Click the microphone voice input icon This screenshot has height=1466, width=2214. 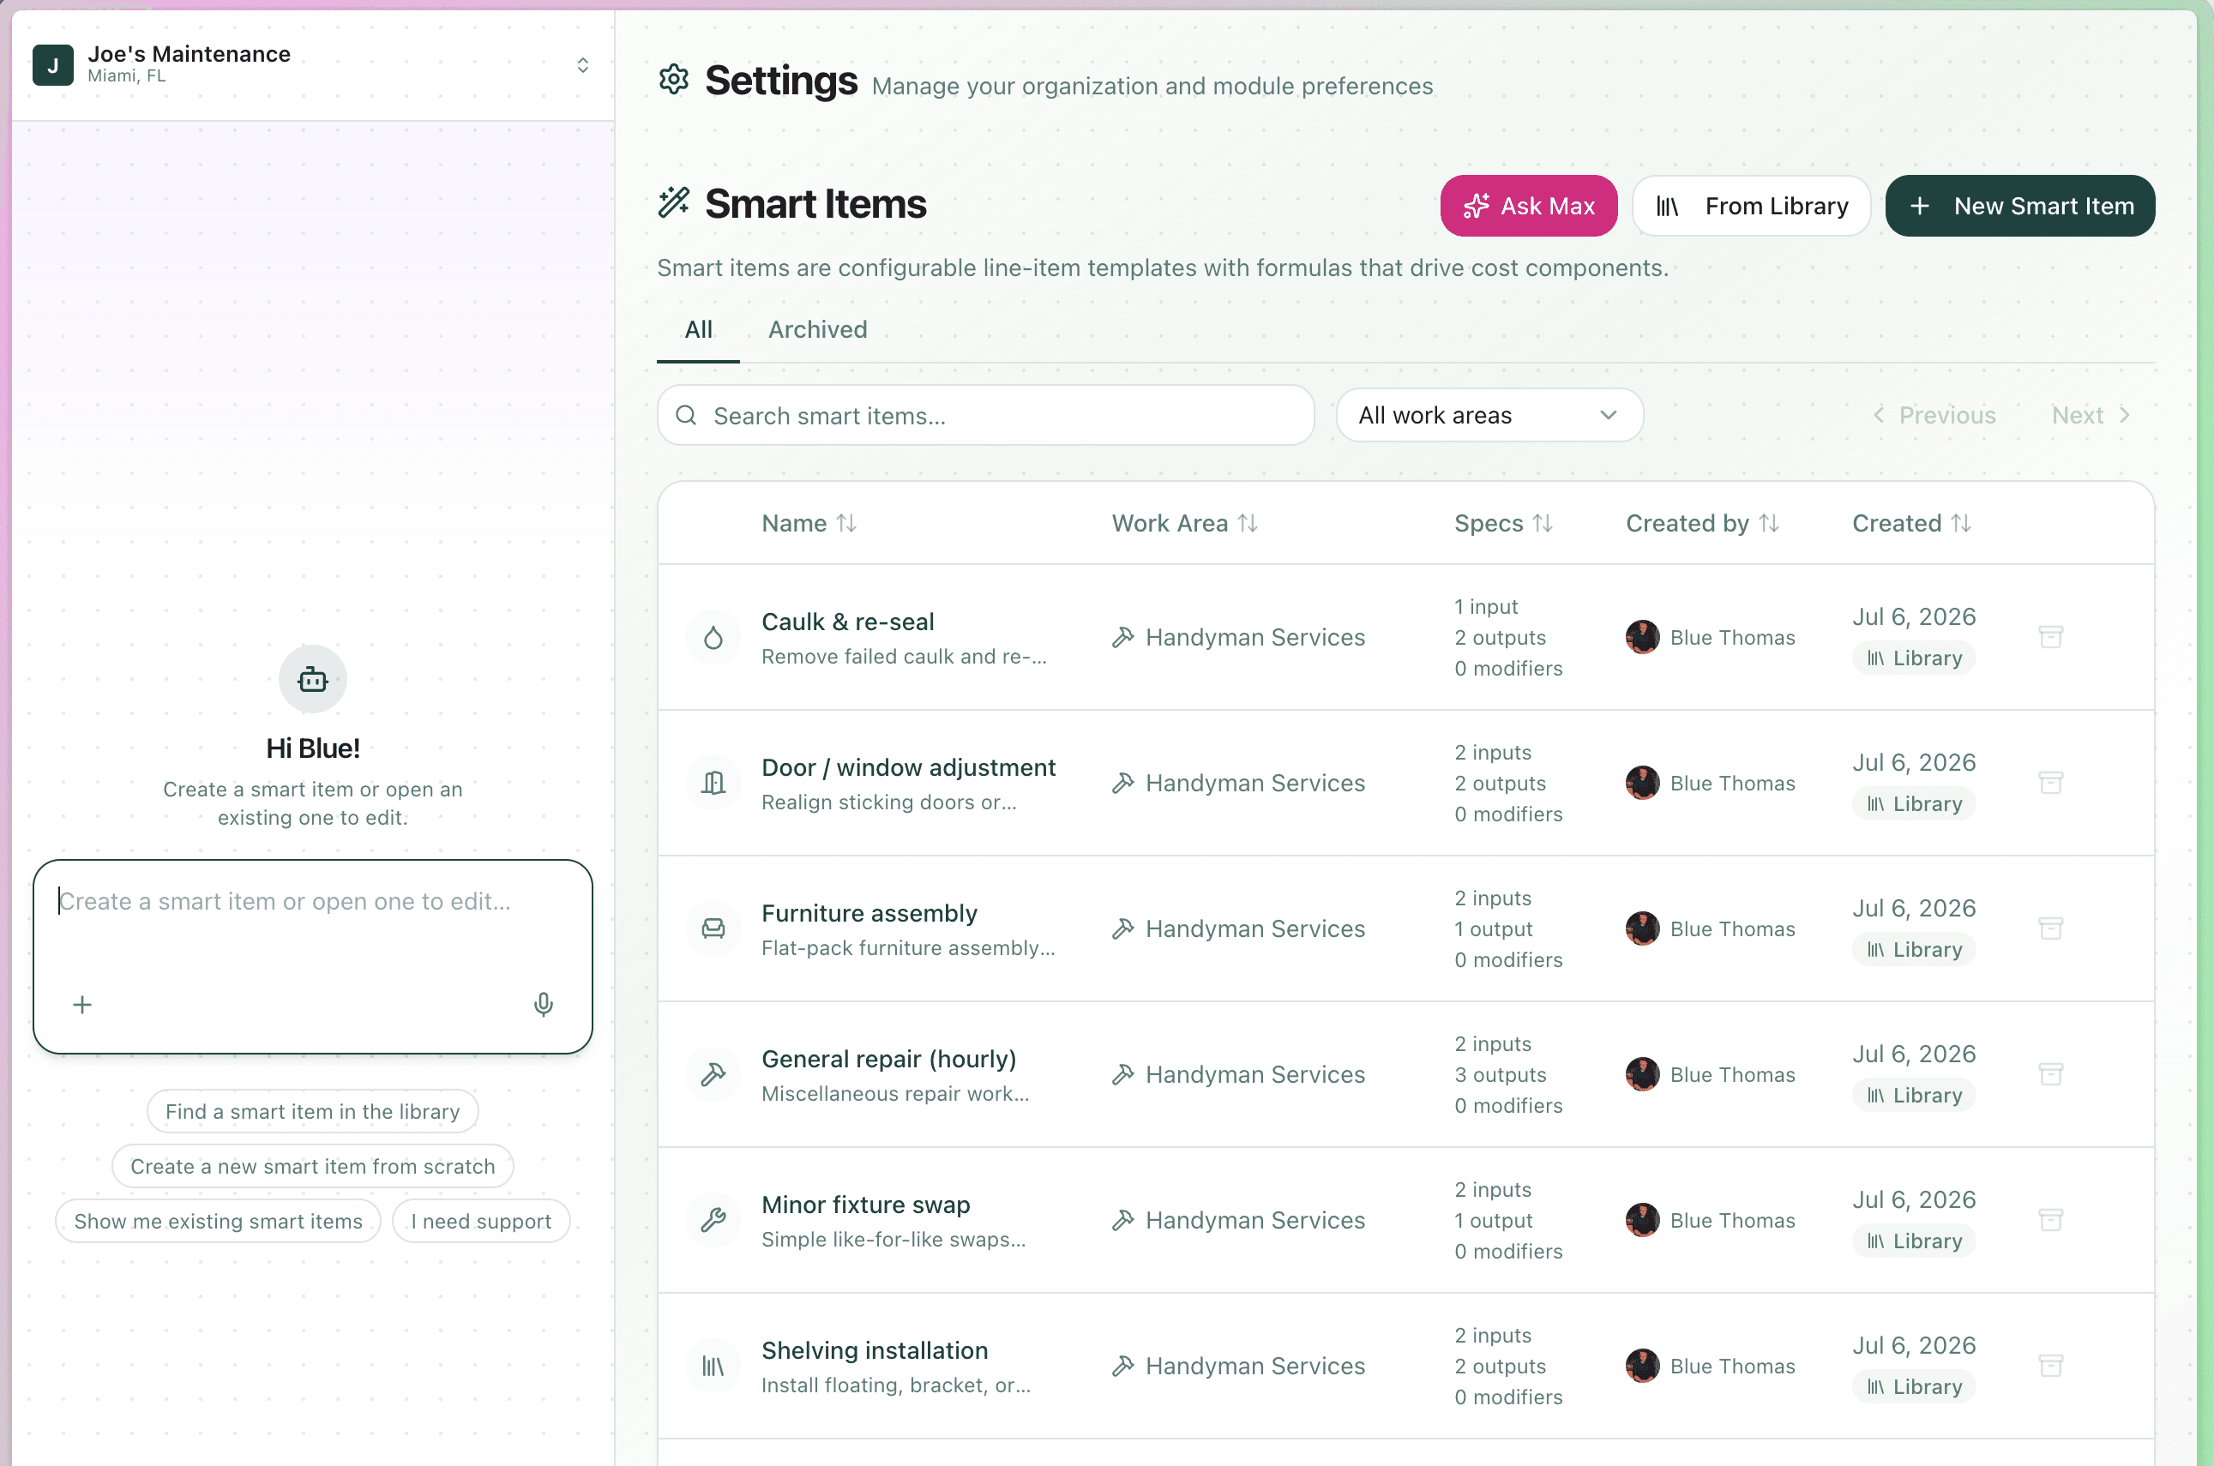tap(544, 1004)
